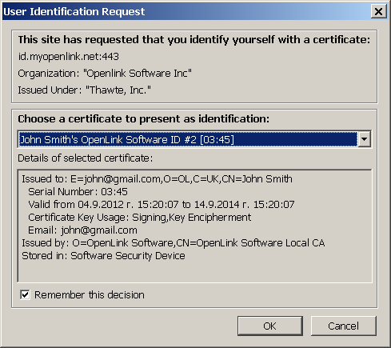Click Email: john@gmail.com line
The height and width of the screenshot is (348, 391).
coord(82,230)
